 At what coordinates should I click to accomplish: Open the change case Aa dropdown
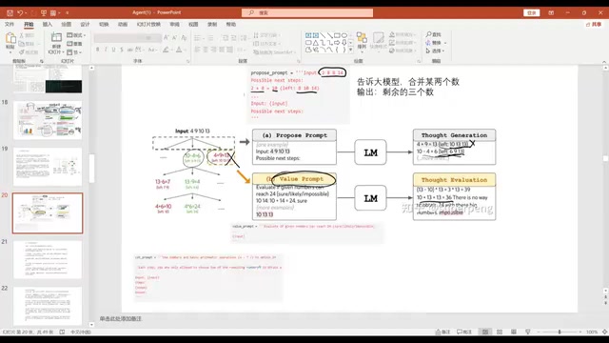152,50
